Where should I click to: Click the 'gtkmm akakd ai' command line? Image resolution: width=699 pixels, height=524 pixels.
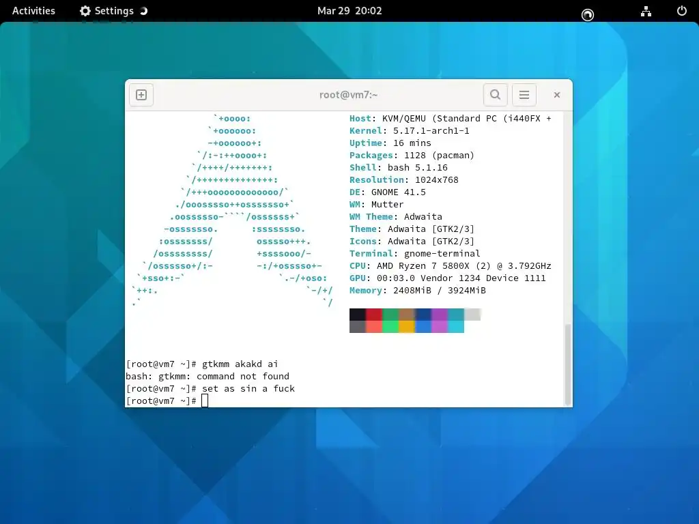coord(202,364)
